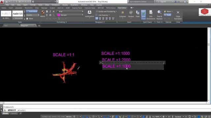This screenshot has height=118, width=211.
Task: Toggle the Ruler option
Action: tap(167, 15)
